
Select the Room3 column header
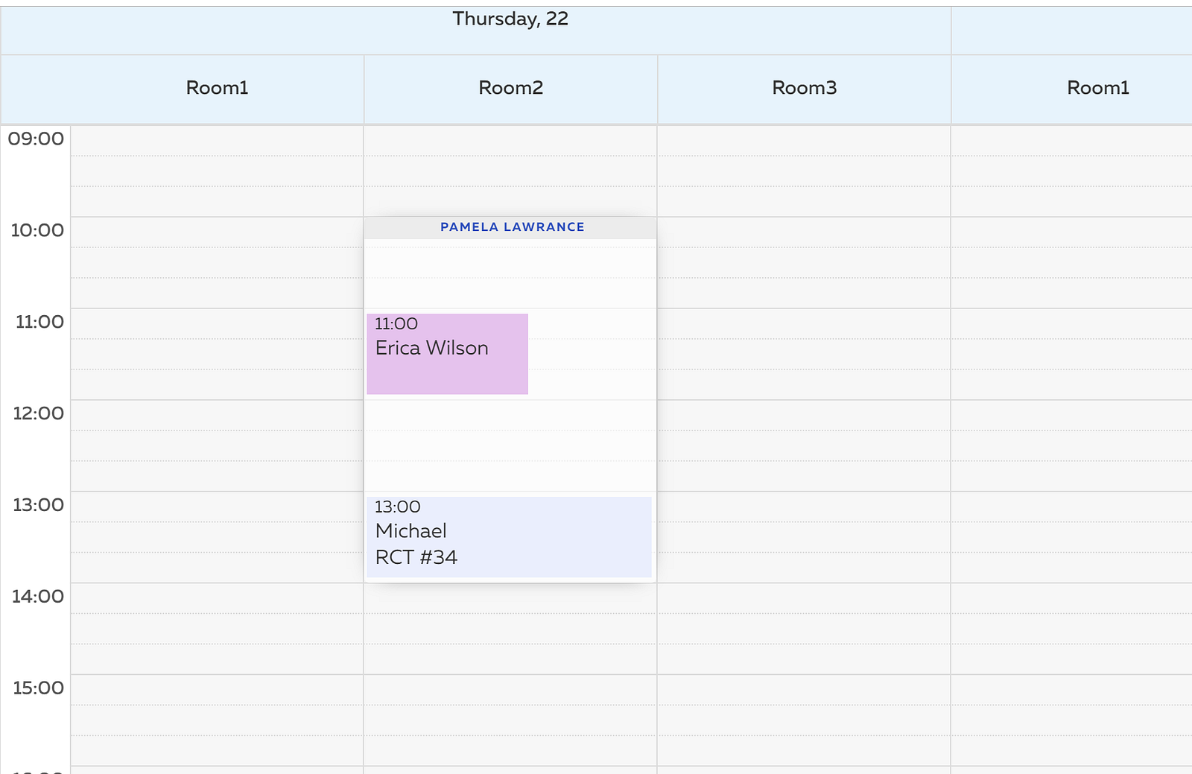[x=804, y=88]
